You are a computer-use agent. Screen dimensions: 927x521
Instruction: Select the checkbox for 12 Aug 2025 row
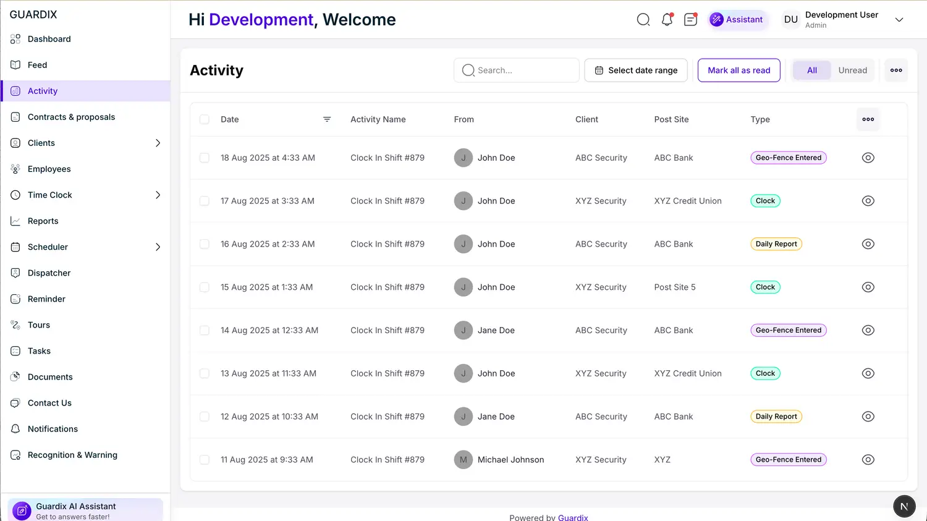(205, 417)
